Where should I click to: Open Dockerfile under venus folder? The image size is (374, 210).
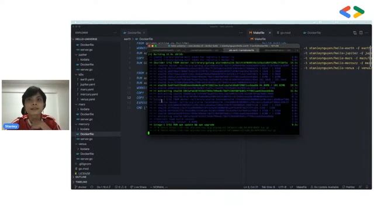[87, 154]
